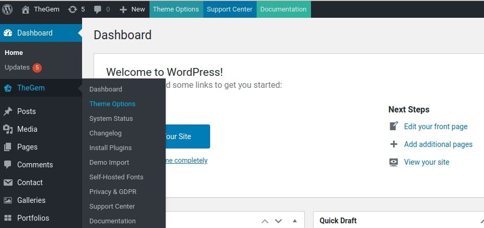This screenshot has width=484, height=228.
Task: Select Theme Options in TheGem submenu
Action: pos(112,104)
